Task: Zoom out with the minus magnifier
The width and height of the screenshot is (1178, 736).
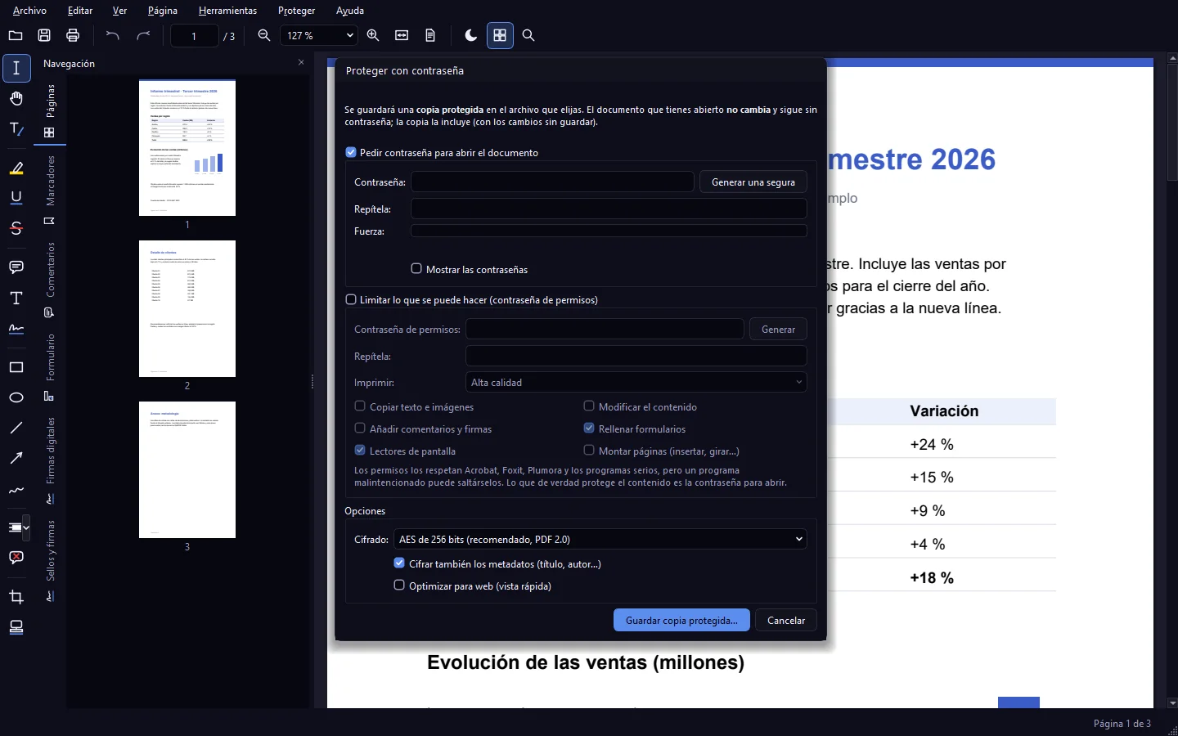Action: [x=264, y=35]
